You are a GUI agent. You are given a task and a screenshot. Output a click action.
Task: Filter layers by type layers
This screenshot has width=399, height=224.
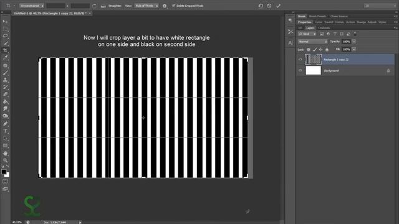335,34
